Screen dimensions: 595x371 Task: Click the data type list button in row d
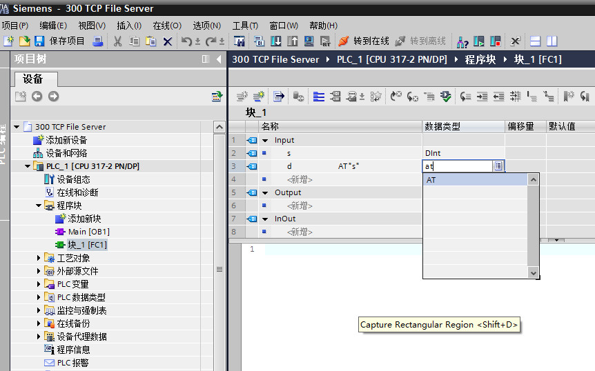498,166
